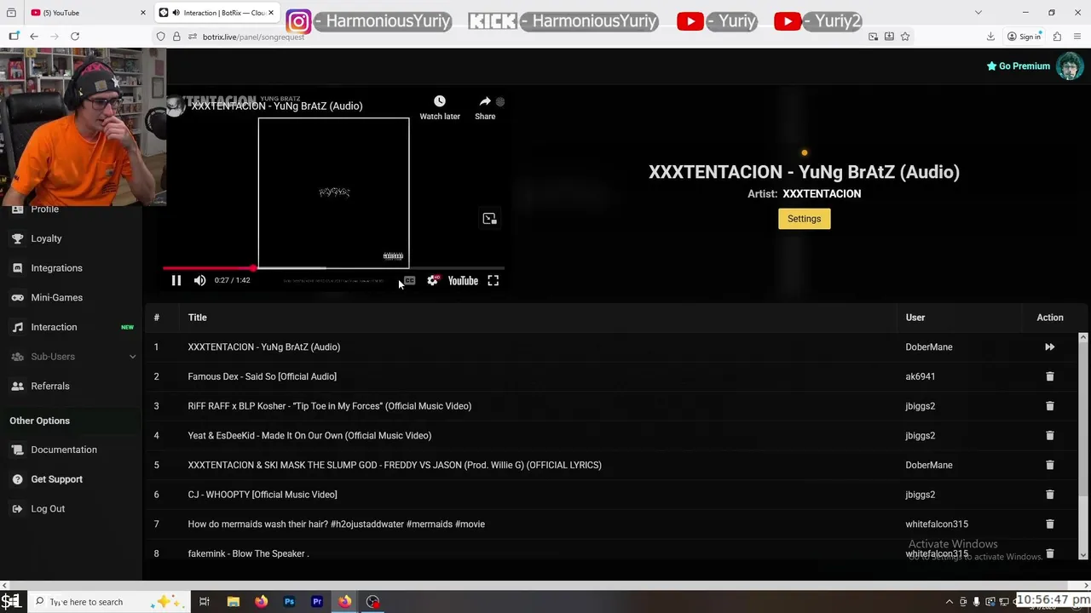Click the browser back arrow
This screenshot has height=613, width=1091.
(33, 37)
